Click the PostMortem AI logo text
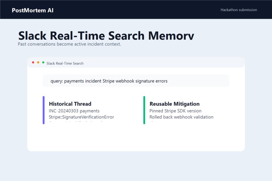This screenshot has width=272, height=181. pos(33,10)
